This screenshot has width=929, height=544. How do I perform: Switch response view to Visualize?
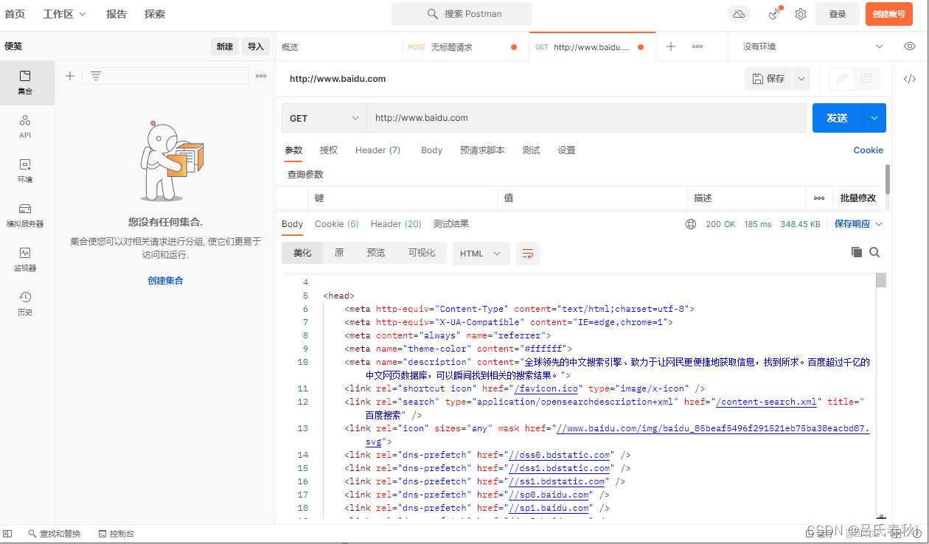click(422, 253)
